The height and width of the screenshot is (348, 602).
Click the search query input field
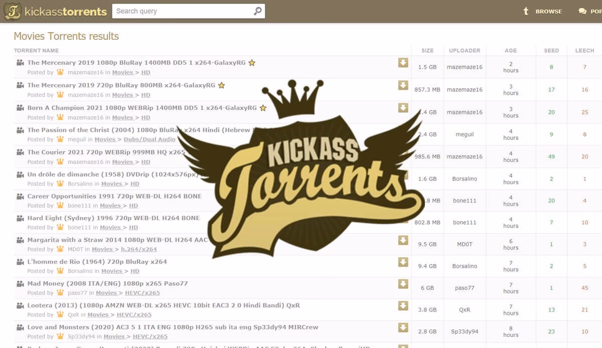click(182, 11)
